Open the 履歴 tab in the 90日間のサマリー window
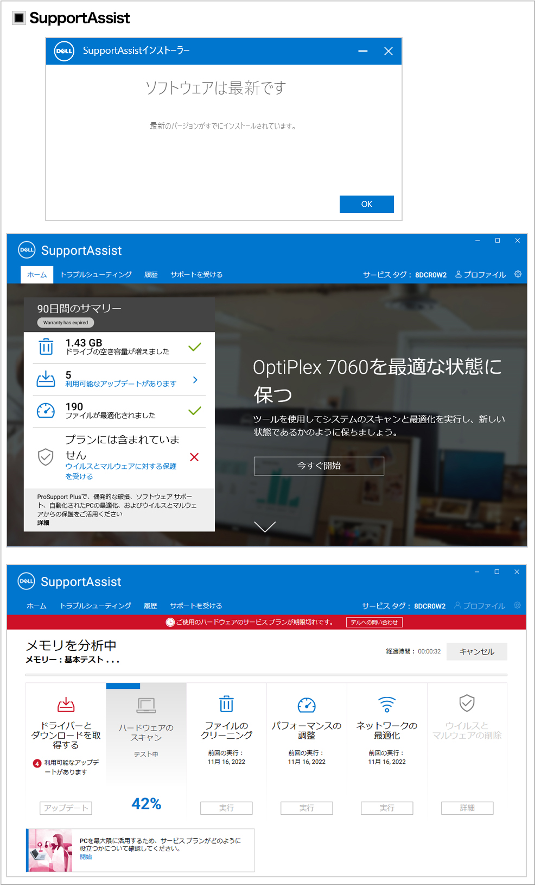Screen dimensions: 541x886 pos(151,275)
